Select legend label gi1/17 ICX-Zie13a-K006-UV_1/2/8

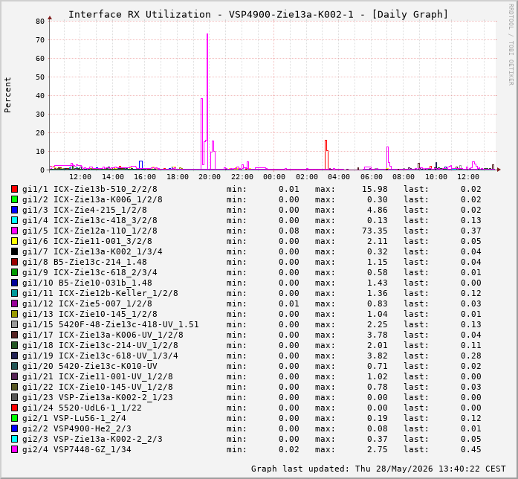coord(103,335)
